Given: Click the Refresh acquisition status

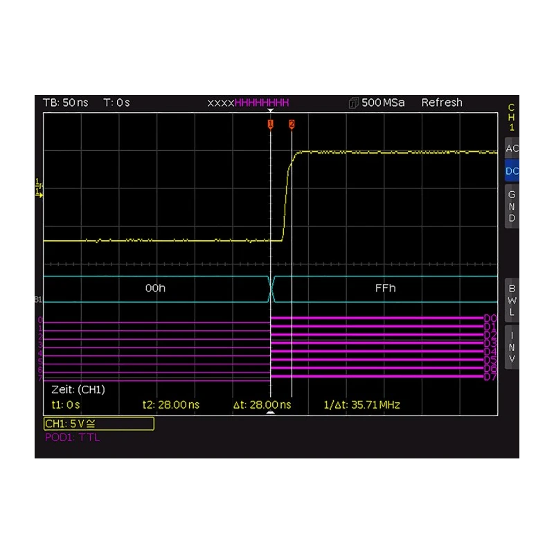Looking at the screenshot, I should 442,102.
